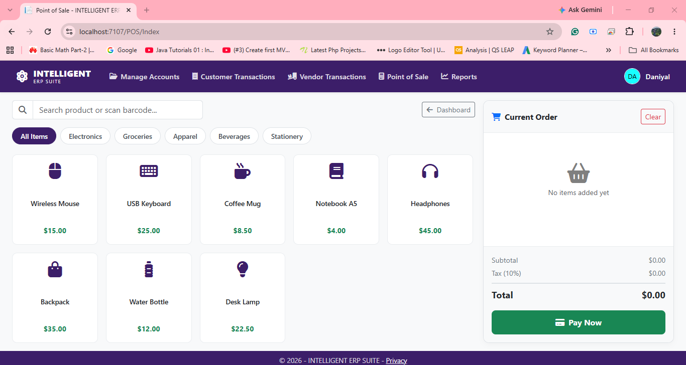The height and width of the screenshot is (365, 686).
Task: Go to Point of Sale in navbar
Action: [x=403, y=77]
